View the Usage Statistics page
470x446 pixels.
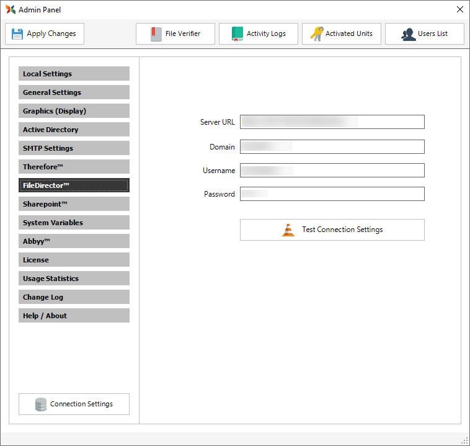[x=74, y=279]
